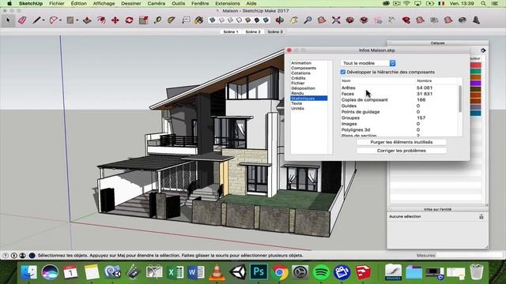Image resolution: width=506 pixels, height=284 pixels.
Task: Activate the Push/Pull tool
Action: pos(87,21)
